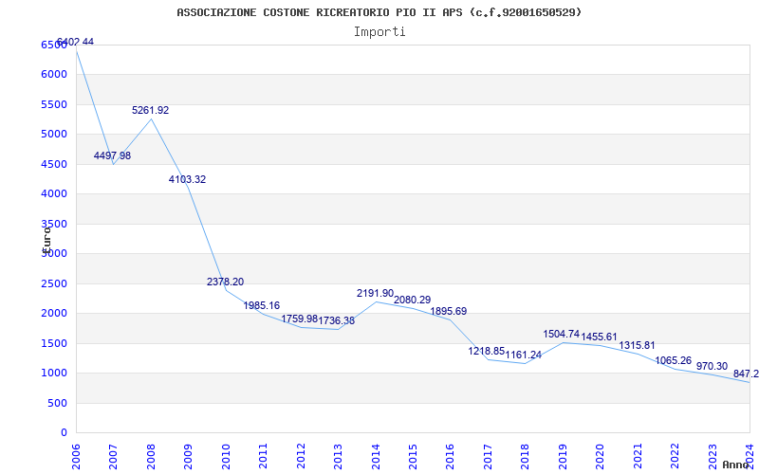Click data label 1455.61

tap(600, 337)
